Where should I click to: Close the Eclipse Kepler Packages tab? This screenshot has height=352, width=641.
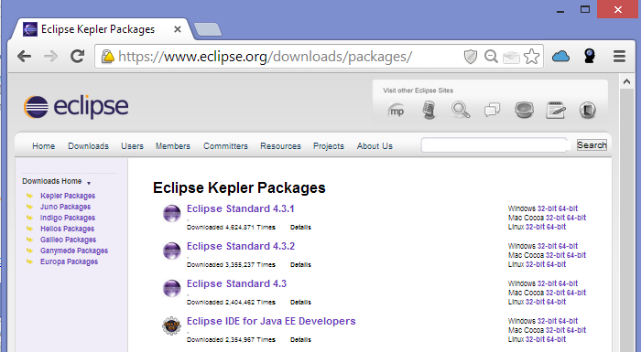coord(178,29)
